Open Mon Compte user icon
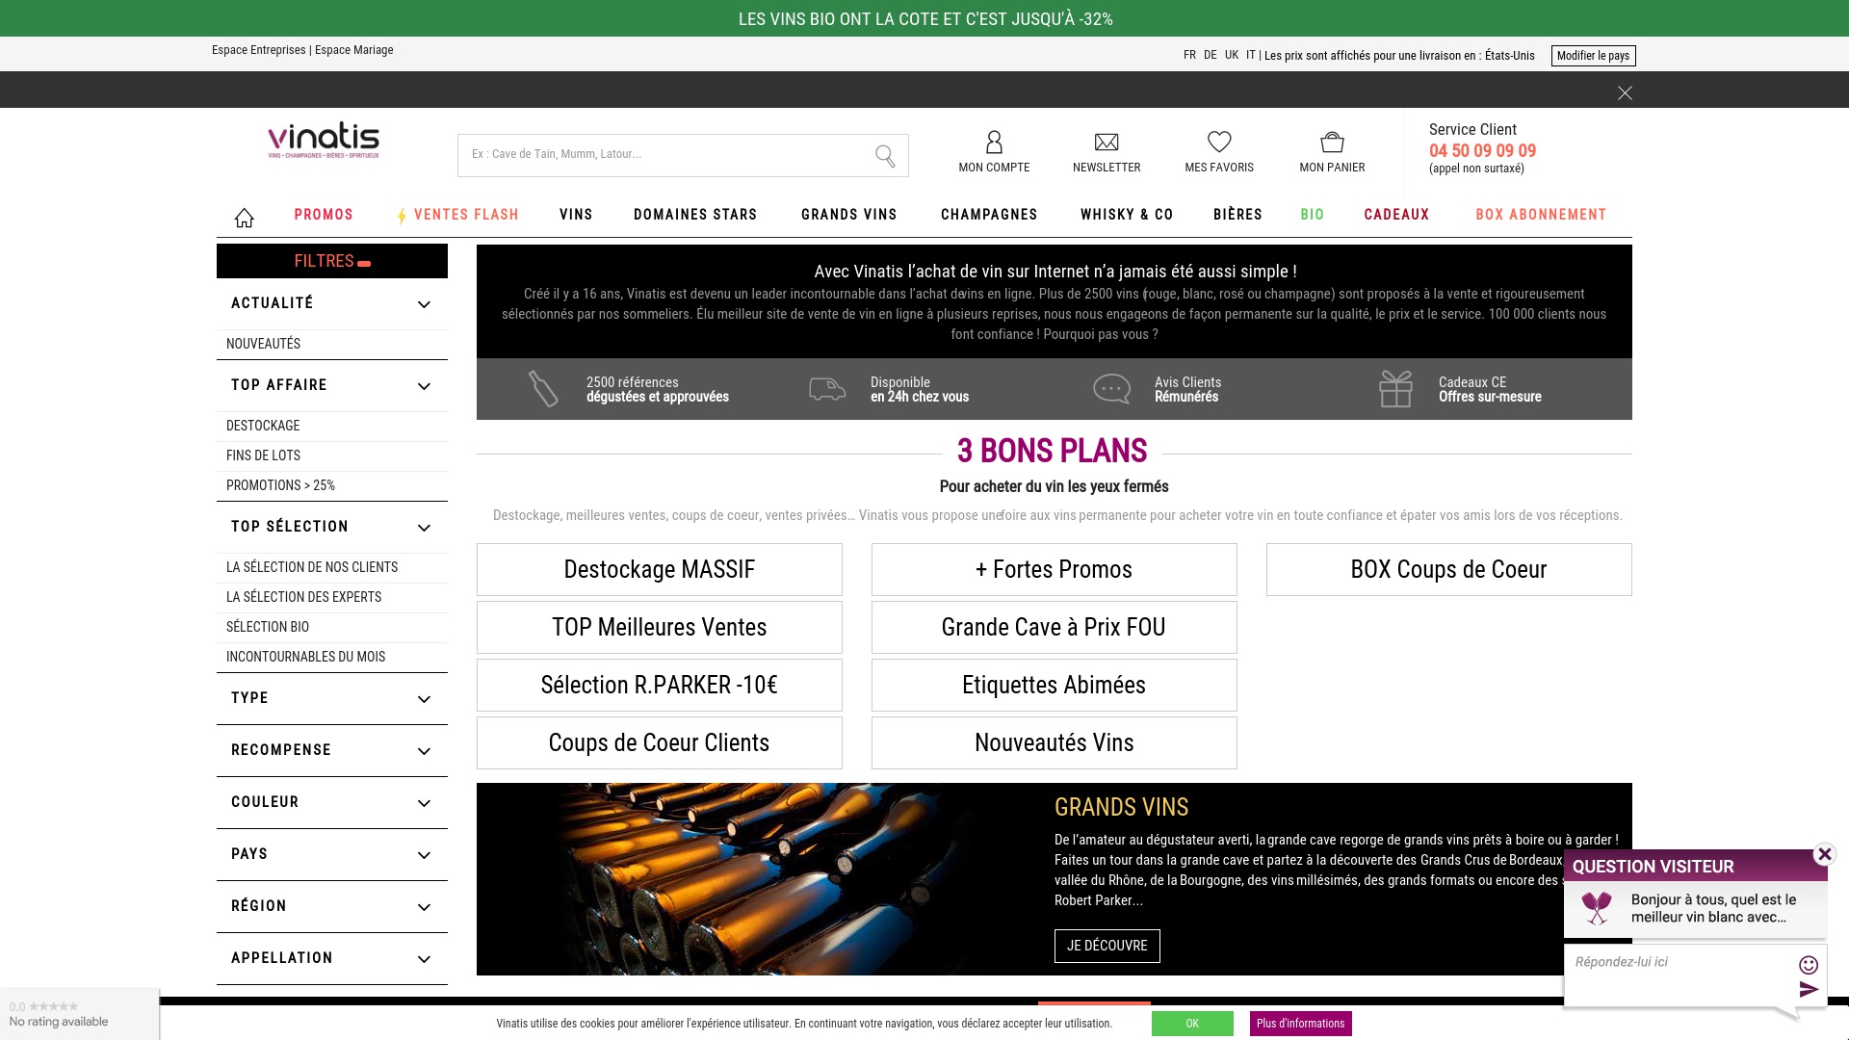This screenshot has width=1849, height=1040. 994,143
